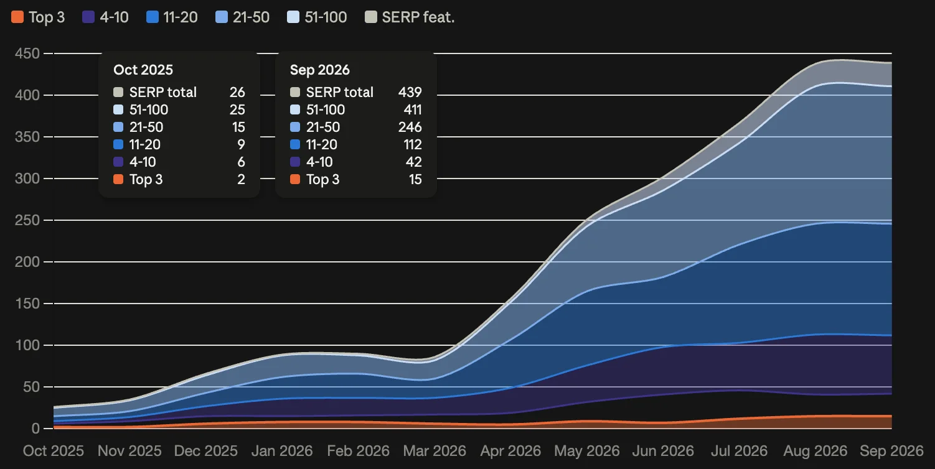The height and width of the screenshot is (469, 935).
Task: Click the 100 y-axis value
Action: 27,345
